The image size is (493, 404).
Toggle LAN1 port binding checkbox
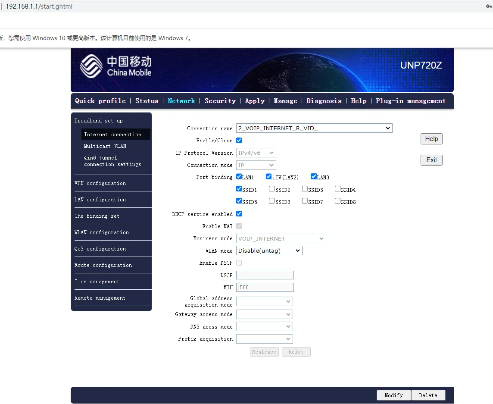[239, 176]
